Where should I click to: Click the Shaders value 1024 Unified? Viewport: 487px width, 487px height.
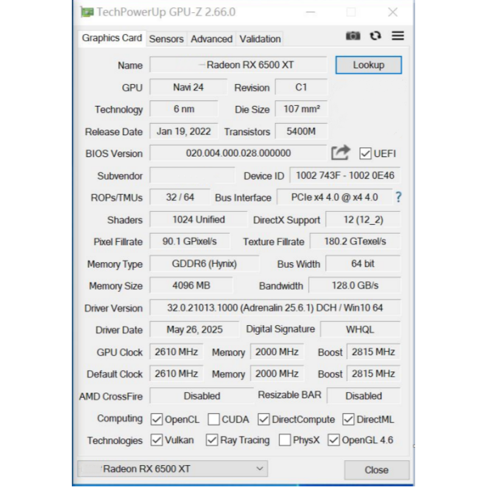coord(198,219)
